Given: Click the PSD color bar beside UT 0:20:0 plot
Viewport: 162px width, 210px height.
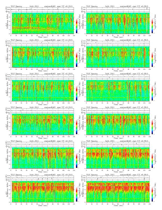Looking at the screenshot, I should [x=76, y=26].
